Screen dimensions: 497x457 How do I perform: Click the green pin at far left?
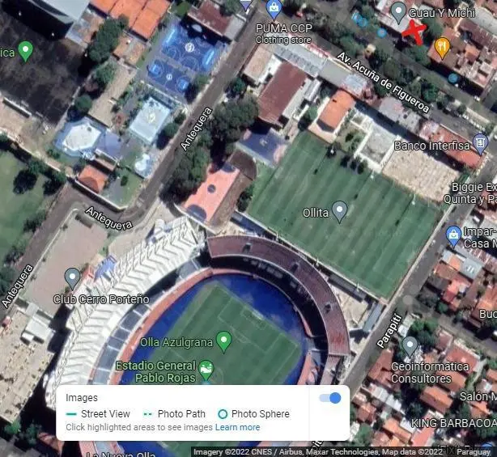(26, 51)
